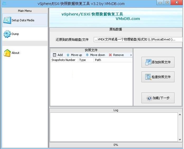
Task: Click the Path column header
Action: tap(113, 60)
